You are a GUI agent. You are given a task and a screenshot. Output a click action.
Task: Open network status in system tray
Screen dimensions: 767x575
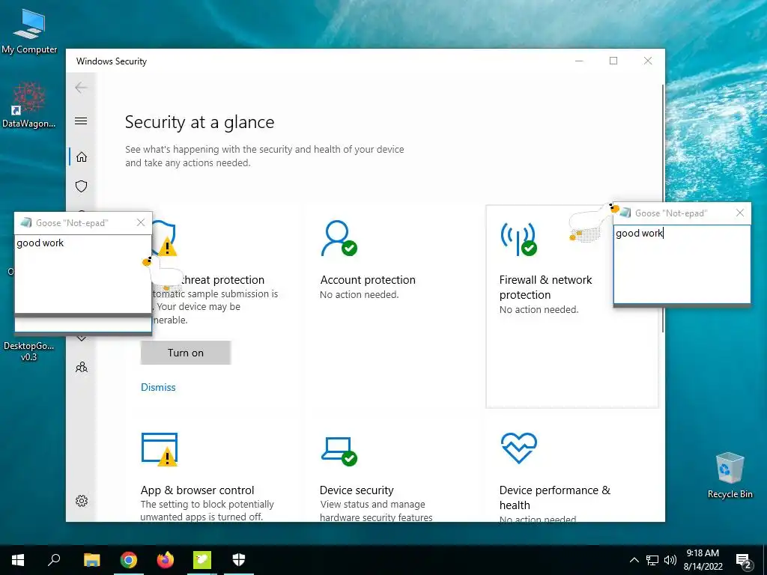[x=652, y=560]
